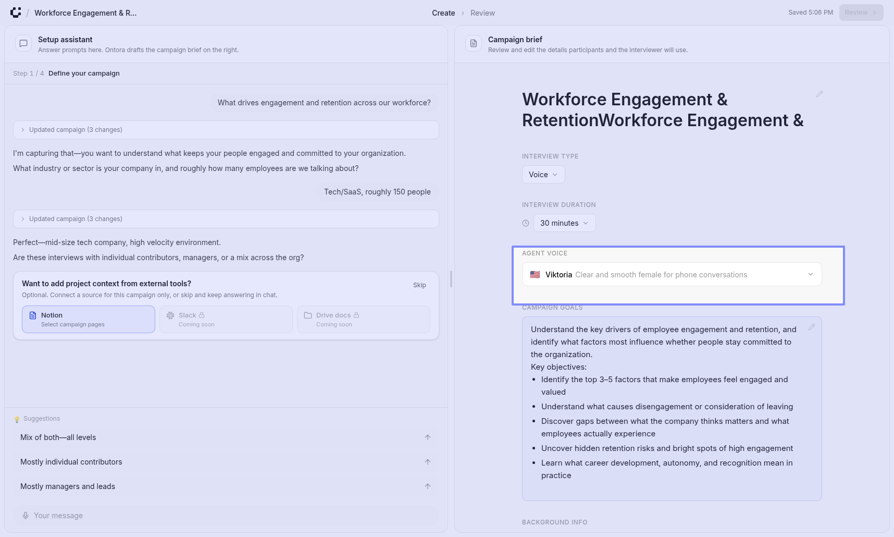Open the Agent Voice Viktoria dropdown
The width and height of the screenshot is (894, 537).
(672, 275)
